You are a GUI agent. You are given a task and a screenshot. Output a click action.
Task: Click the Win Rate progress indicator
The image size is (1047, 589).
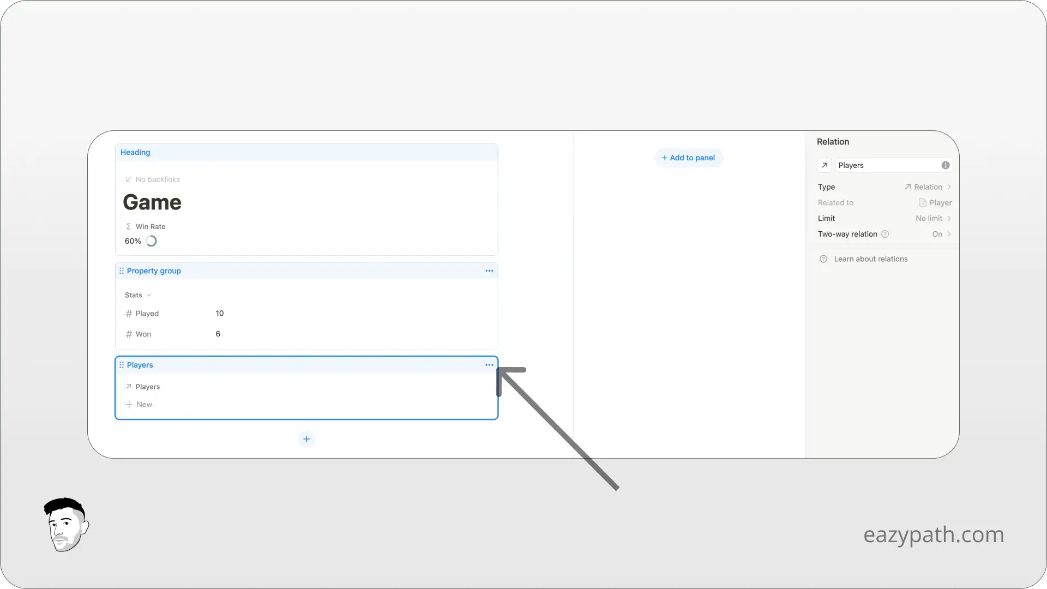[152, 241]
